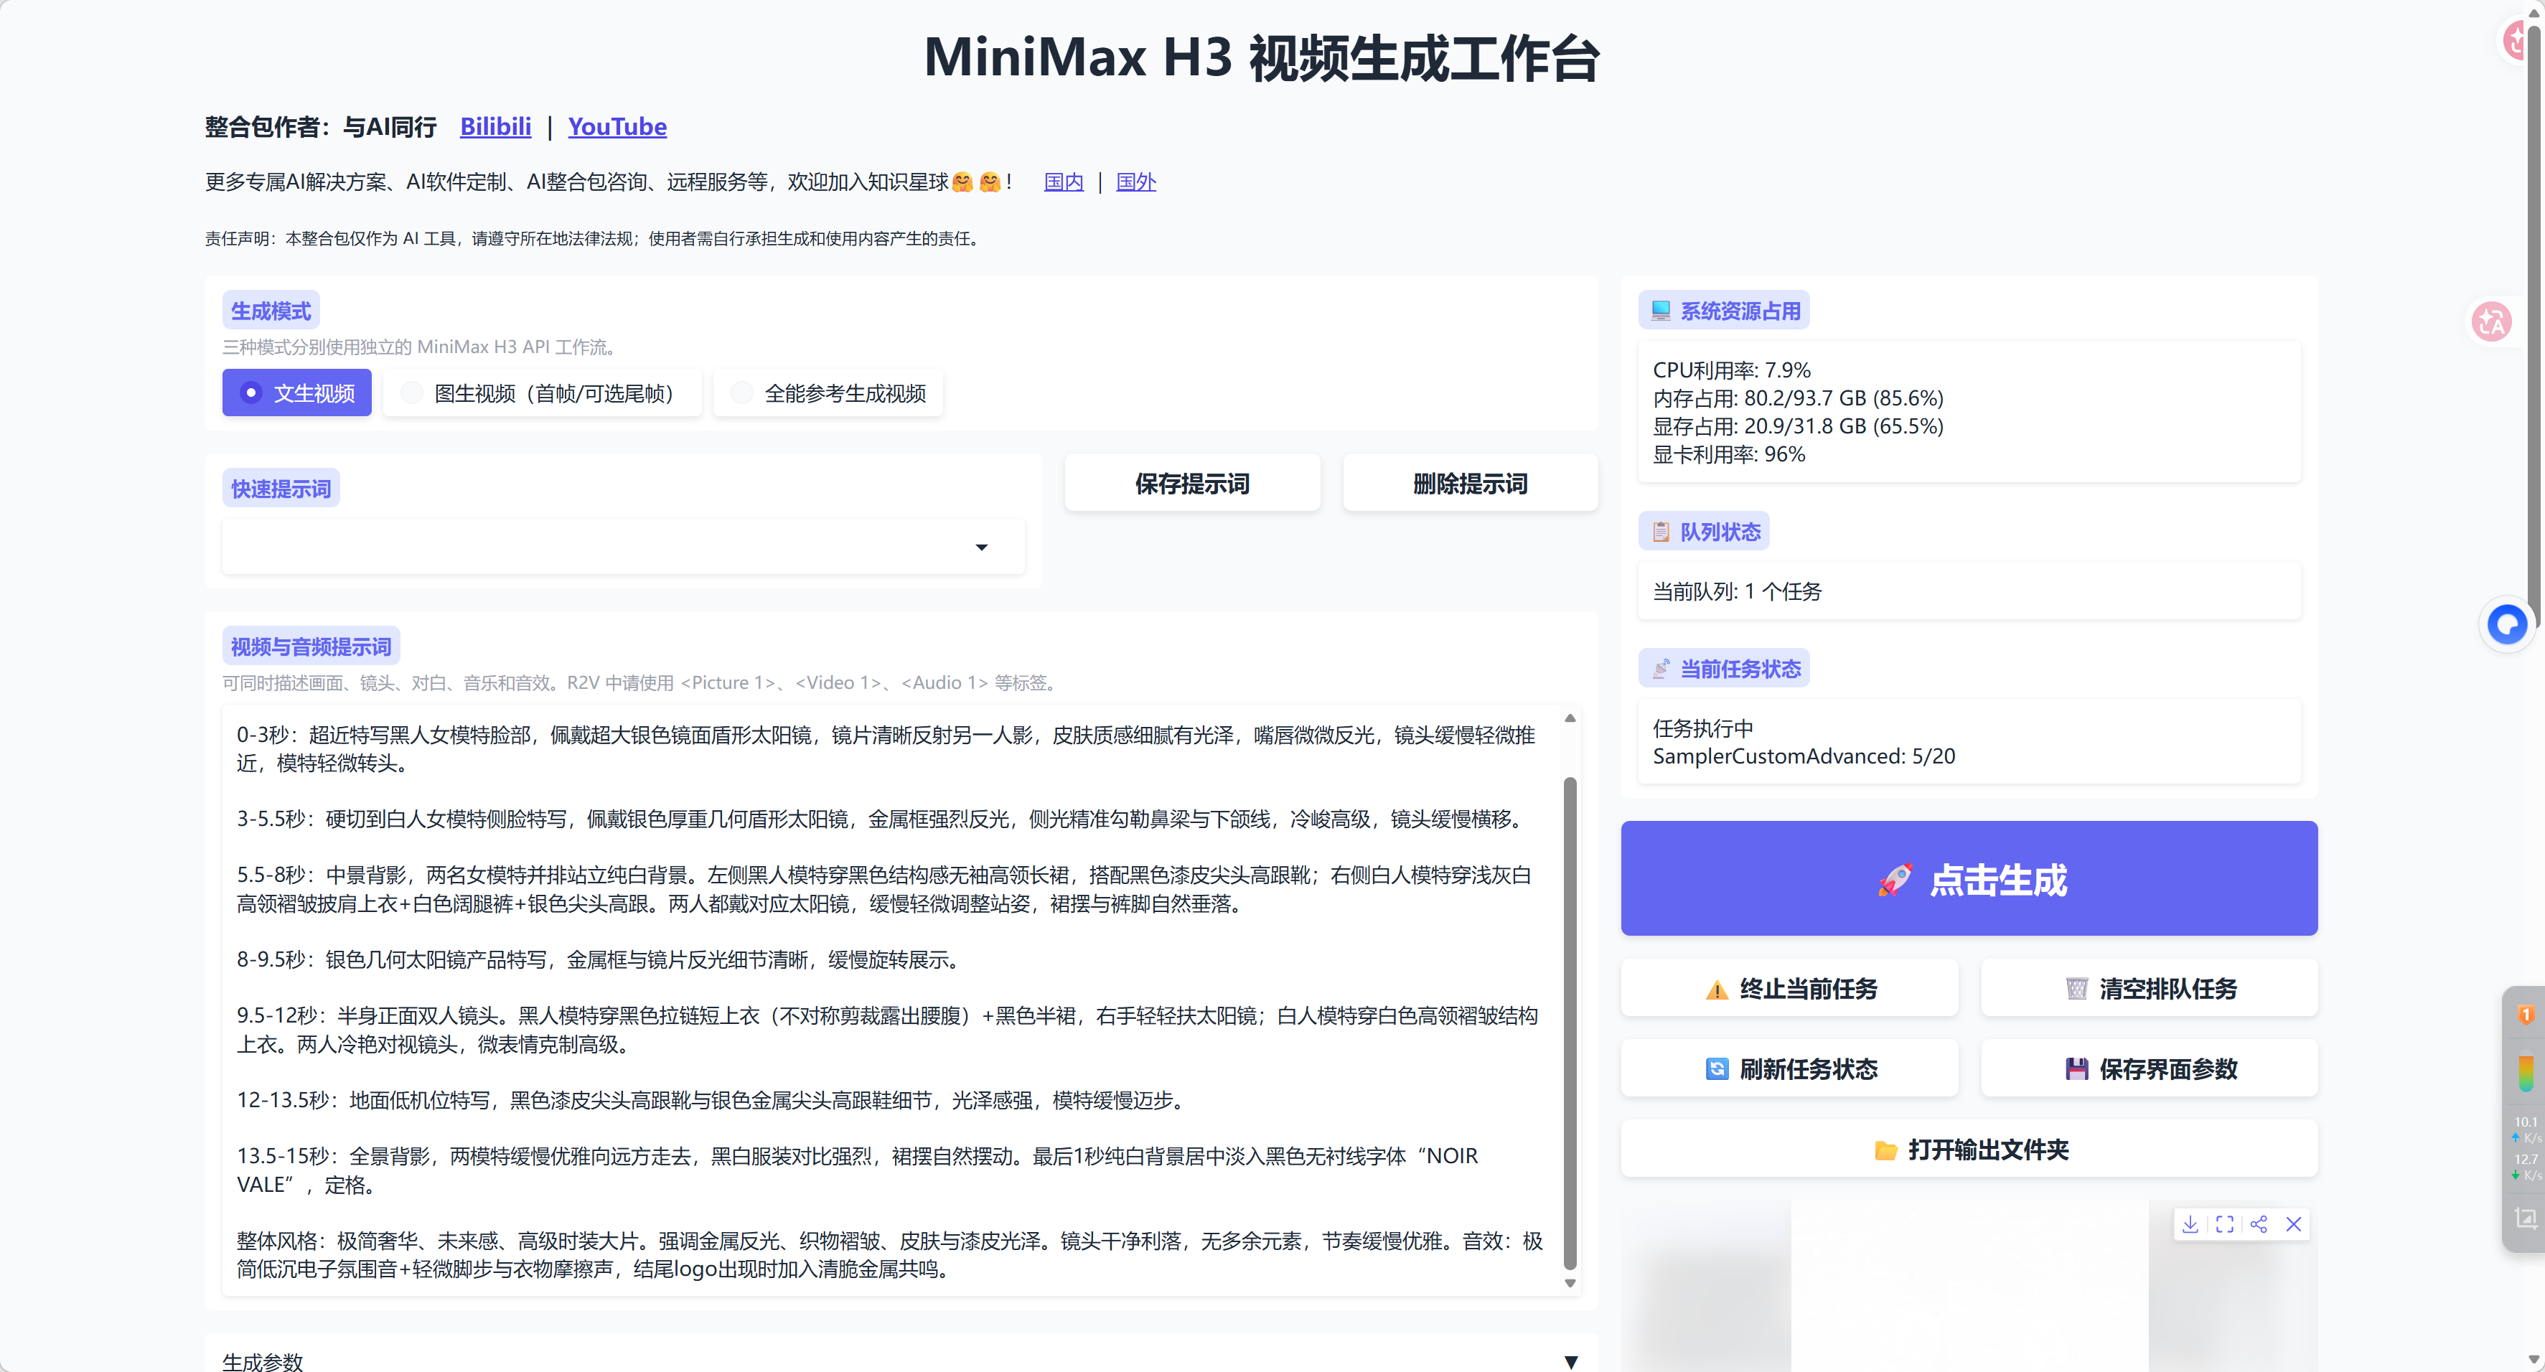This screenshot has height=1372, width=2545.
Task: Click the '显存占用: 20.9/31.8 GB (65.5%)' line
Action: tap(1798, 426)
